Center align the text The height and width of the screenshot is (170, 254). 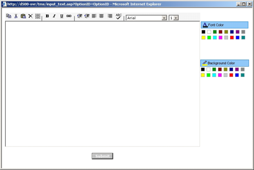[x=102, y=16]
